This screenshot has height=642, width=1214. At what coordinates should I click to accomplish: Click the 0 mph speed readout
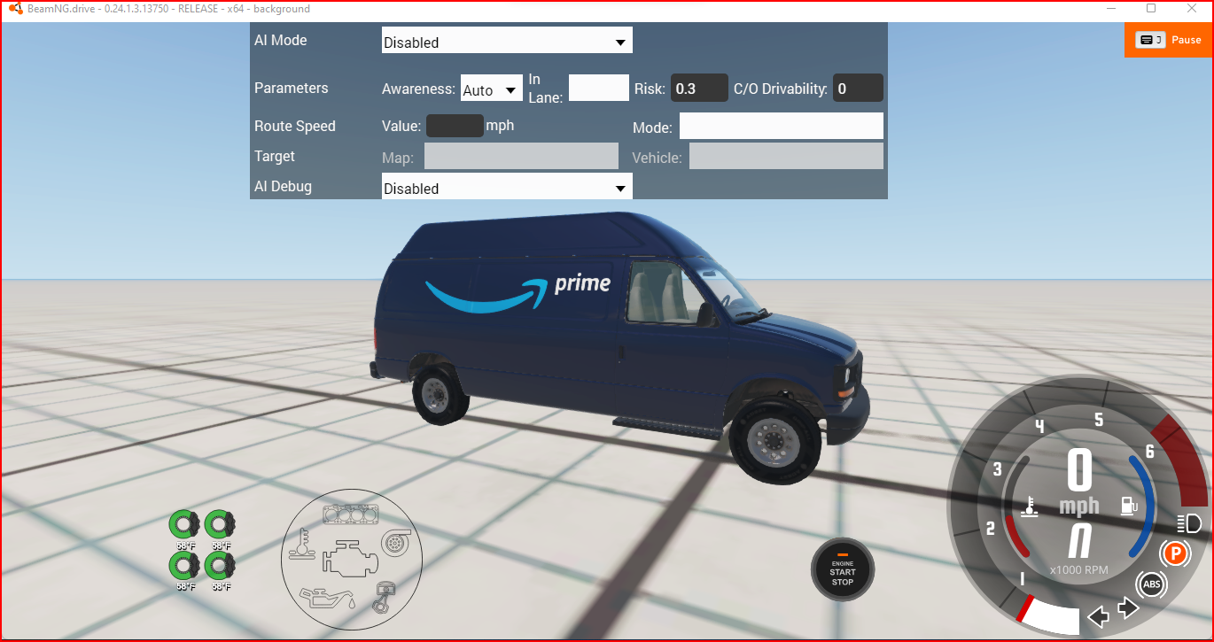tap(1079, 470)
